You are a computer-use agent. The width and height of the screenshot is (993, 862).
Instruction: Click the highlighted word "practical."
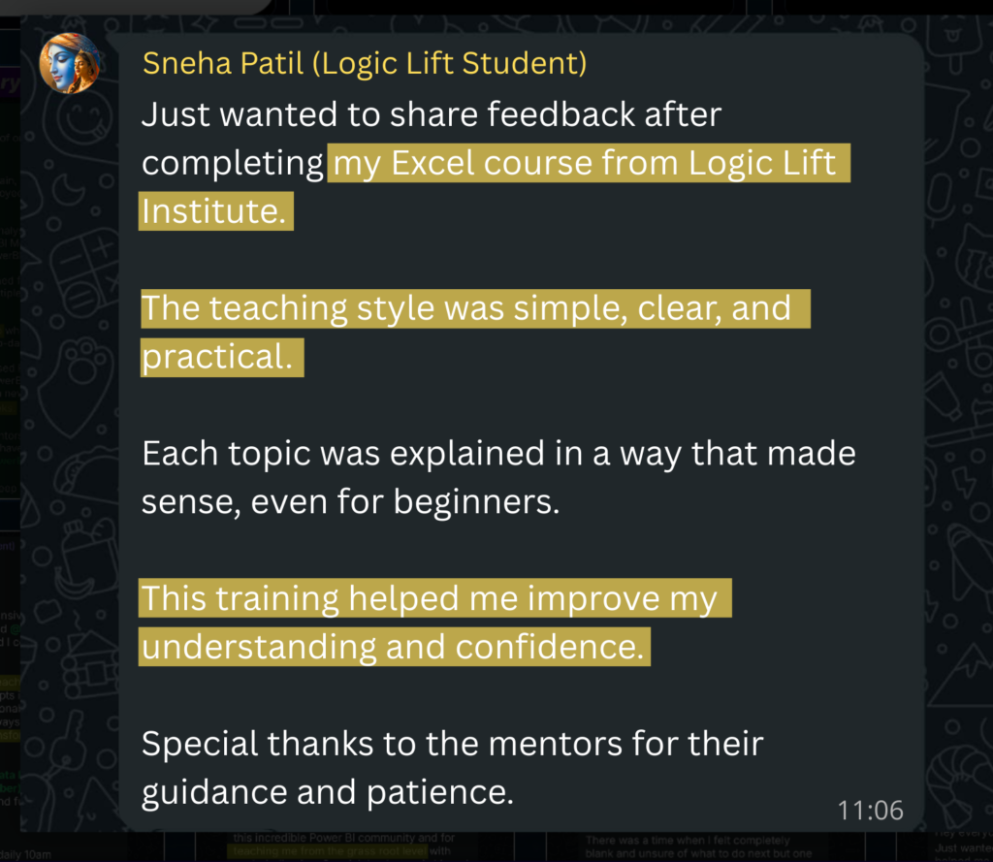[220, 358]
